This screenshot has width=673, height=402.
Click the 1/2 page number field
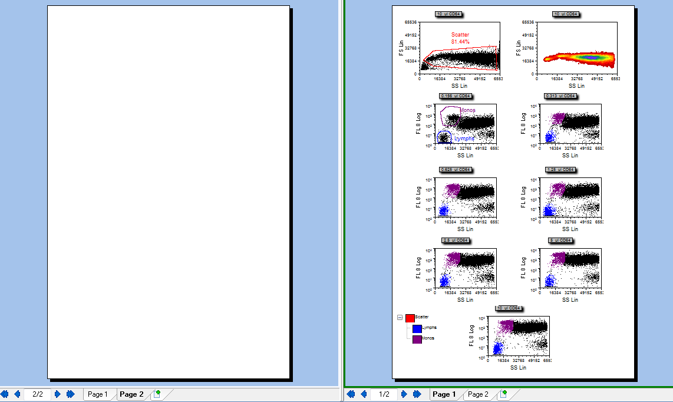(x=384, y=394)
